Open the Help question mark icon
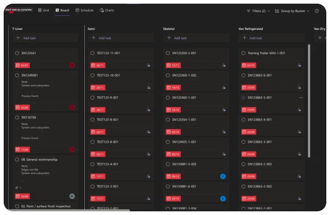The height and width of the screenshot is (215, 330). coord(317,11)
